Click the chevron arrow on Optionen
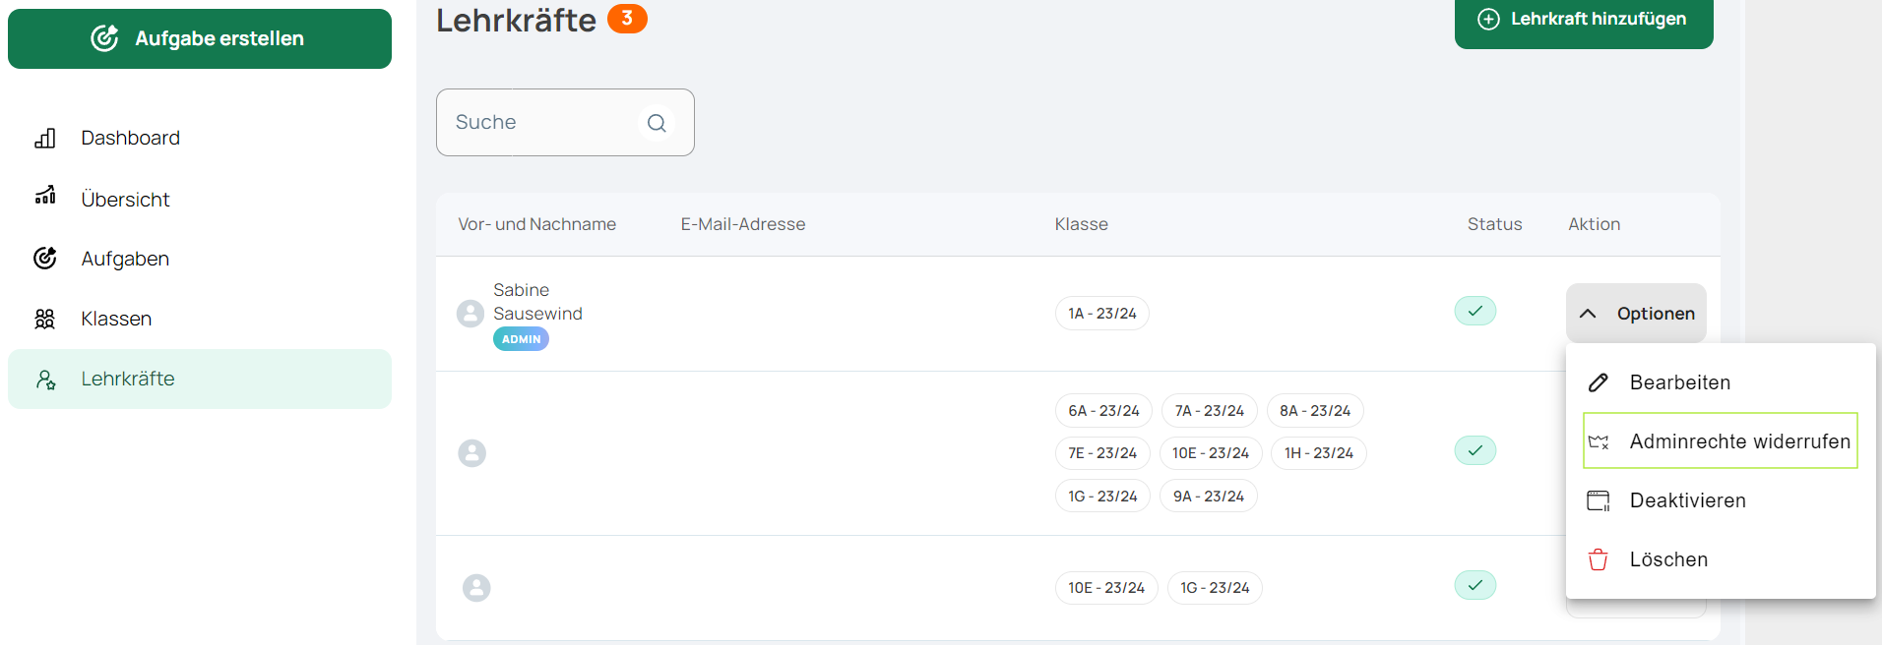Screen dimensions: 1882x645 [1588, 314]
